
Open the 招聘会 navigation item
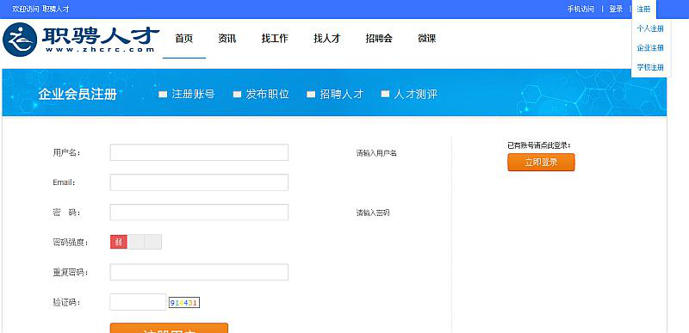(379, 39)
